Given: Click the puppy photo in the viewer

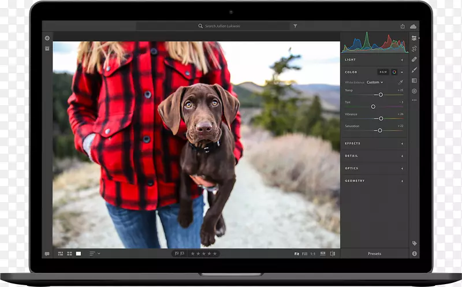Looking at the screenshot, I should tap(196, 144).
